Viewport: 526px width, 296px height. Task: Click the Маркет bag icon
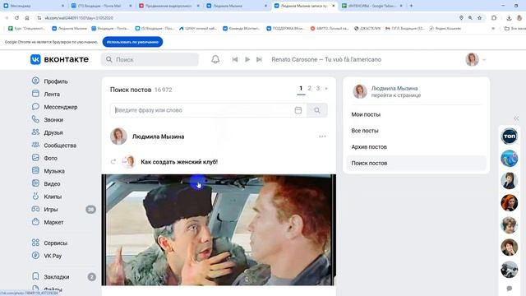(35, 221)
